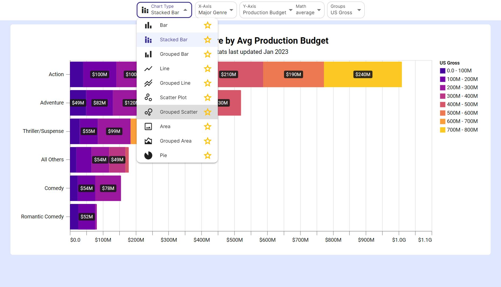Choose Stacked Bar from the list
This screenshot has height=287, width=501.
click(177, 40)
